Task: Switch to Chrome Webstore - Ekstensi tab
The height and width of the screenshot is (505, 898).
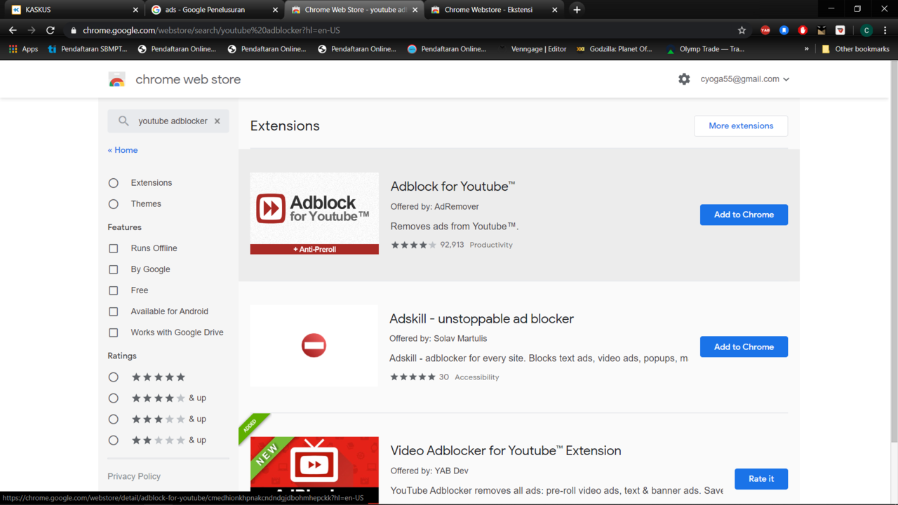Action: tap(494, 10)
